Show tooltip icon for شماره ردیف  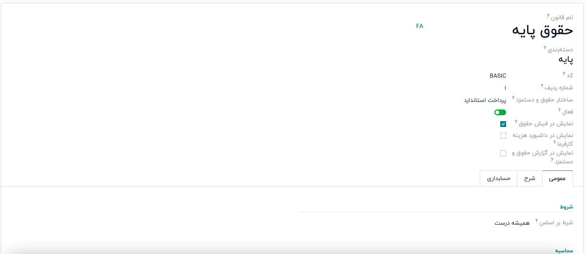coord(542,86)
